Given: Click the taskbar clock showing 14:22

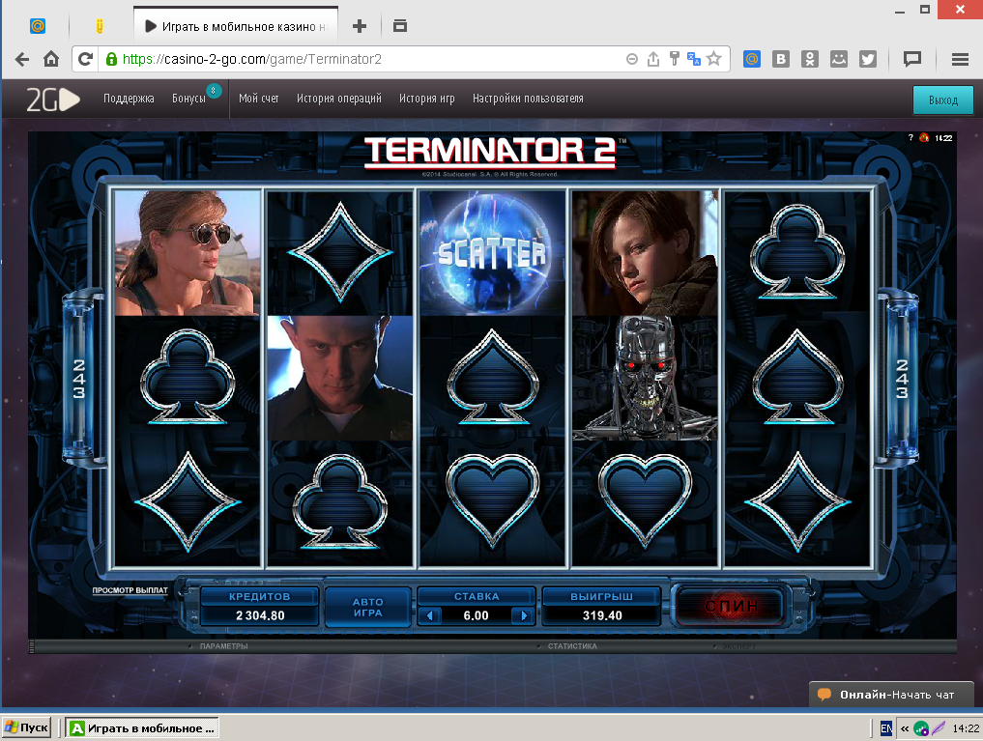Looking at the screenshot, I should (x=966, y=727).
